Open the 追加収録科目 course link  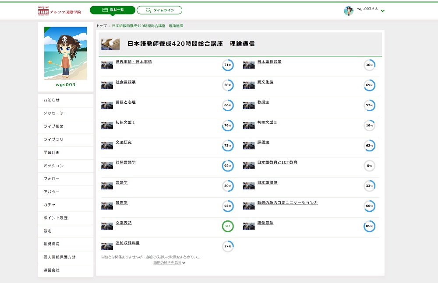(x=127, y=243)
